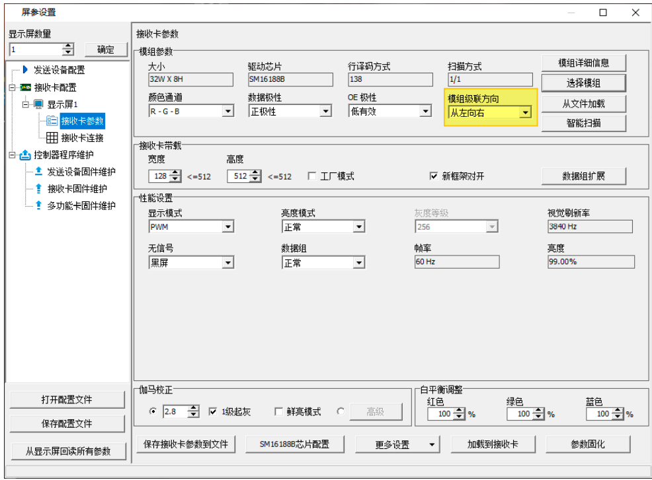652x480 pixels.
Task: Open the 无信号 dropdown
Action: [x=227, y=262]
